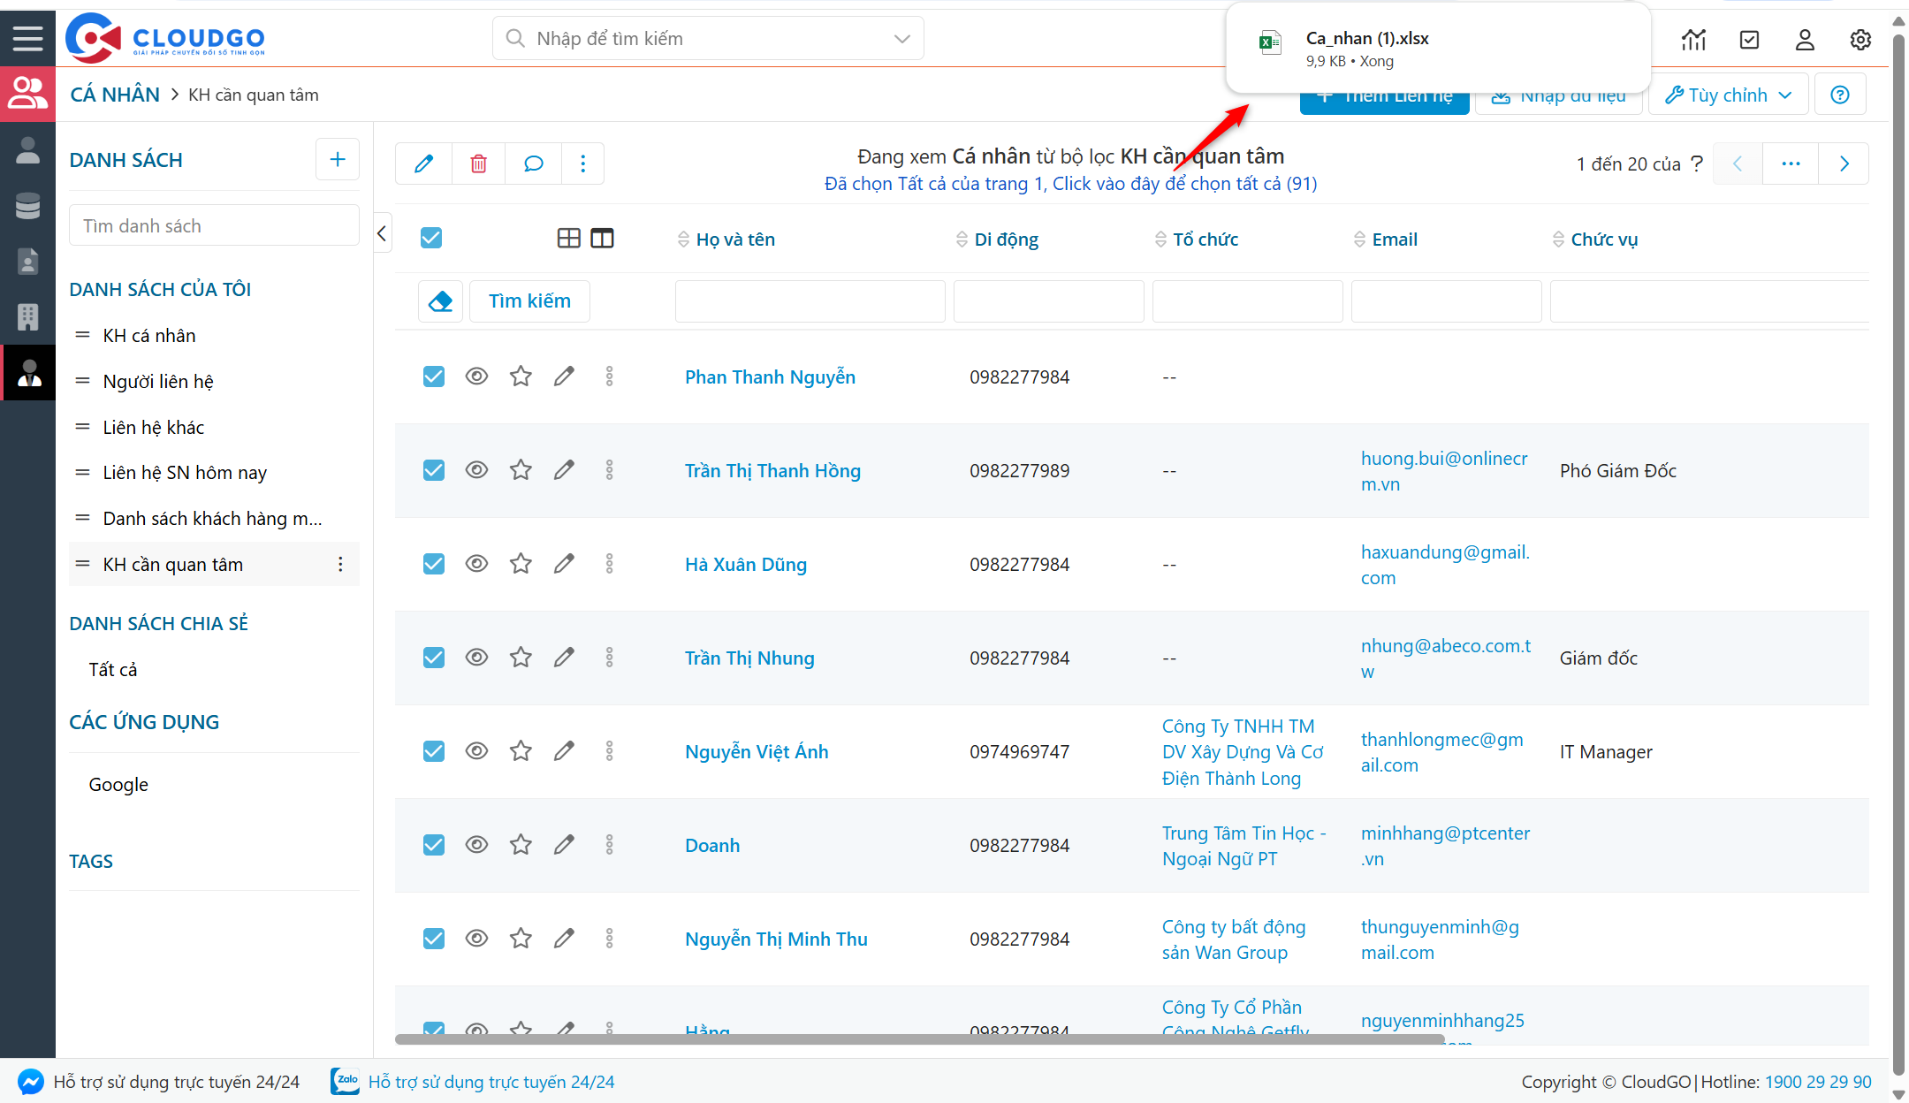Open Zalo online support icon
1909x1103 pixels.
pyautogui.click(x=345, y=1081)
